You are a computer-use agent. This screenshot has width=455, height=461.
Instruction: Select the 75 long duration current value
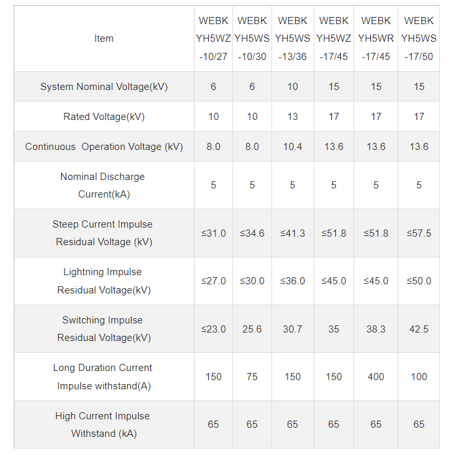click(x=252, y=377)
